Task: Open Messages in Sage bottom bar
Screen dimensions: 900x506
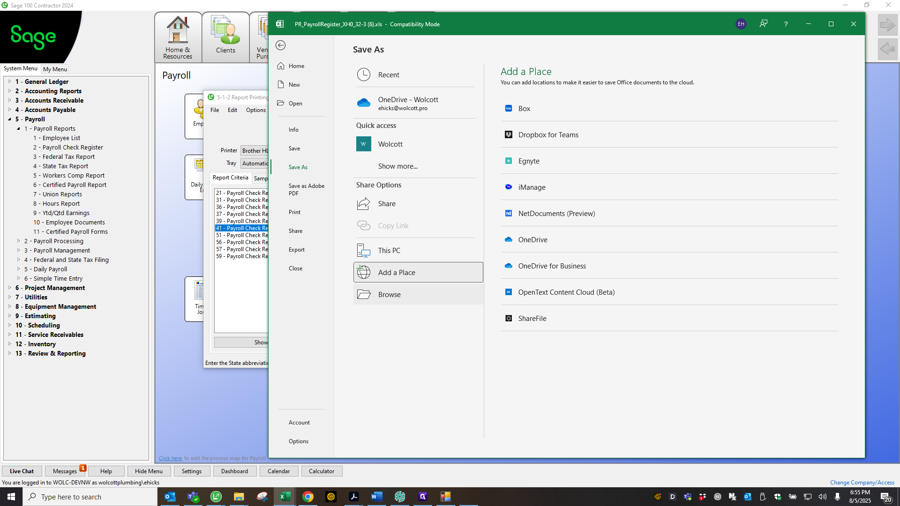Action: pos(65,471)
